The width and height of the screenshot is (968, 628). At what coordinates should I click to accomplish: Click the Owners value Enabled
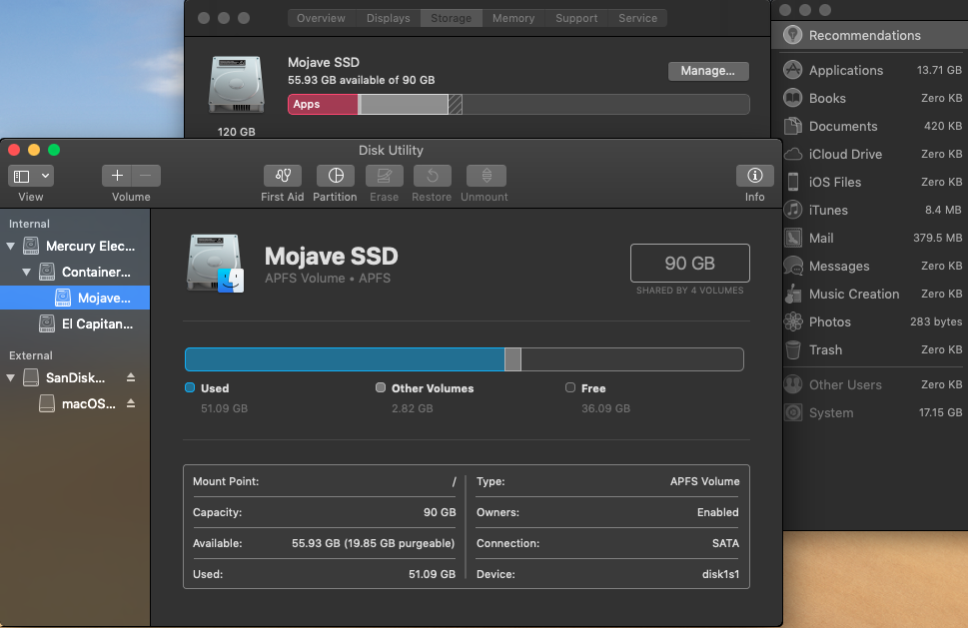(718, 512)
